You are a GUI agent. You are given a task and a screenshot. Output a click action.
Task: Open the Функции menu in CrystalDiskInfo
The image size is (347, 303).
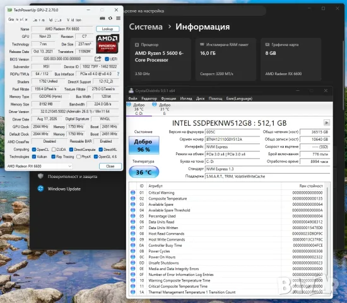[x=168, y=98]
